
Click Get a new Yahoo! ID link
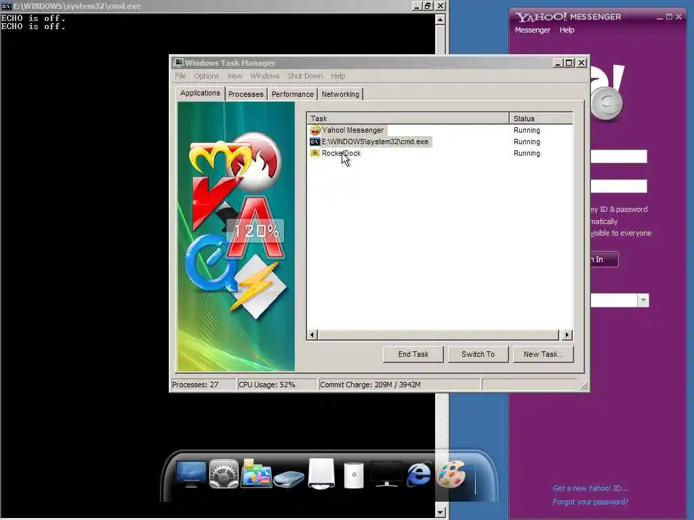pos(590,488)
